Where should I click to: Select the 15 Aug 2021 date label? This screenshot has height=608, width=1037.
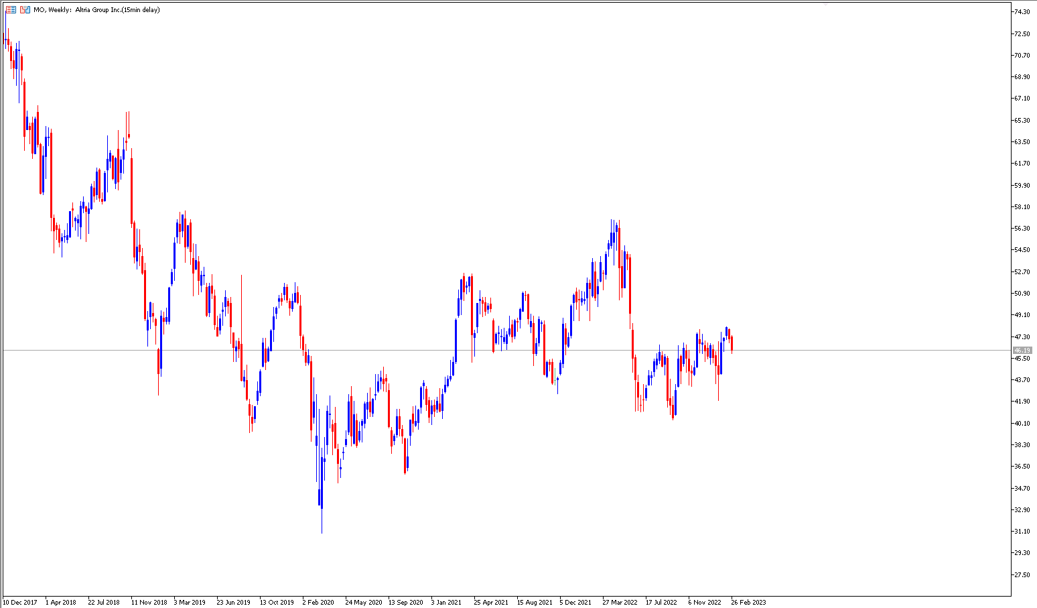[535, 603]
